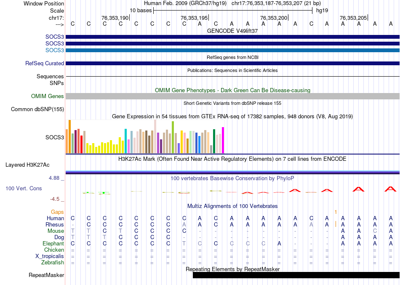This screenshot has height=285, width=400.
Task: Click the 4.88 PhyloP upper scale value
Action: click(54, 178)
